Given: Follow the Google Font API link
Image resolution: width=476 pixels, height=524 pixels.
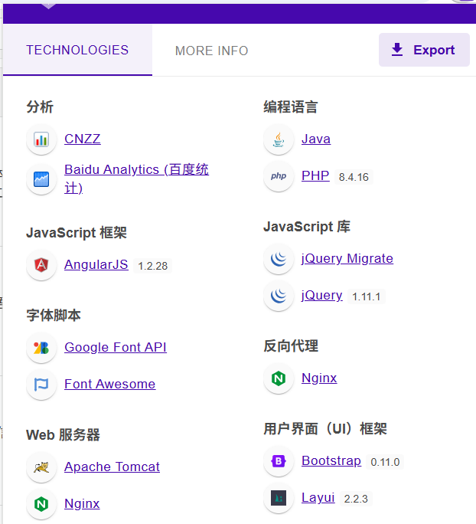Looking at the screenshot, I should point(116,347).
